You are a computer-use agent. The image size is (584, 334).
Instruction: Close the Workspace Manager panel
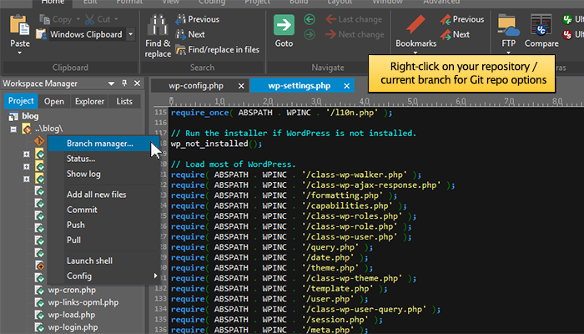(x=137, y=83)
